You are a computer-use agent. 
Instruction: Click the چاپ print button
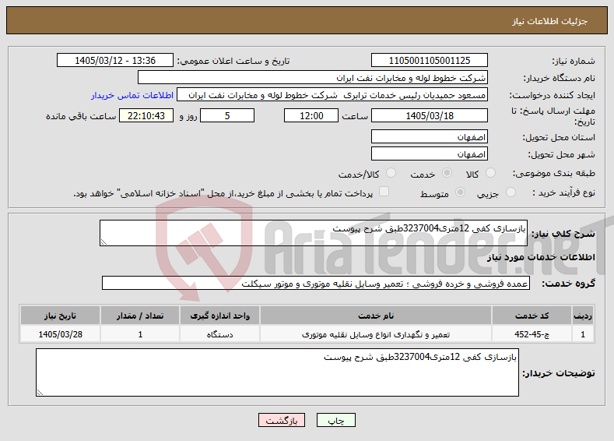[336, 420]
